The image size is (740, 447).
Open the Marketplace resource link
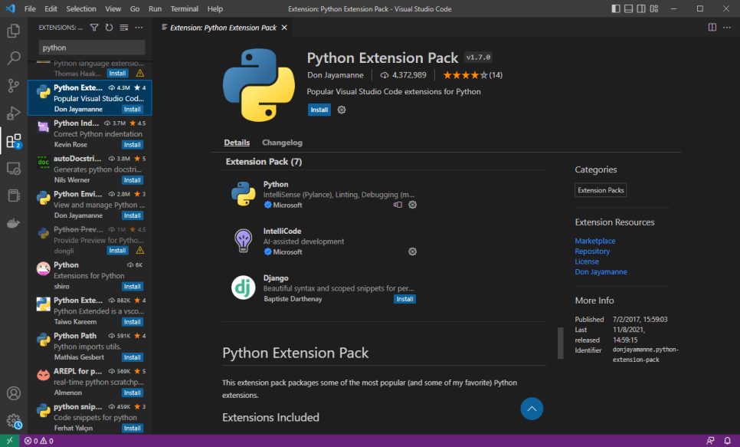(594, 241)
